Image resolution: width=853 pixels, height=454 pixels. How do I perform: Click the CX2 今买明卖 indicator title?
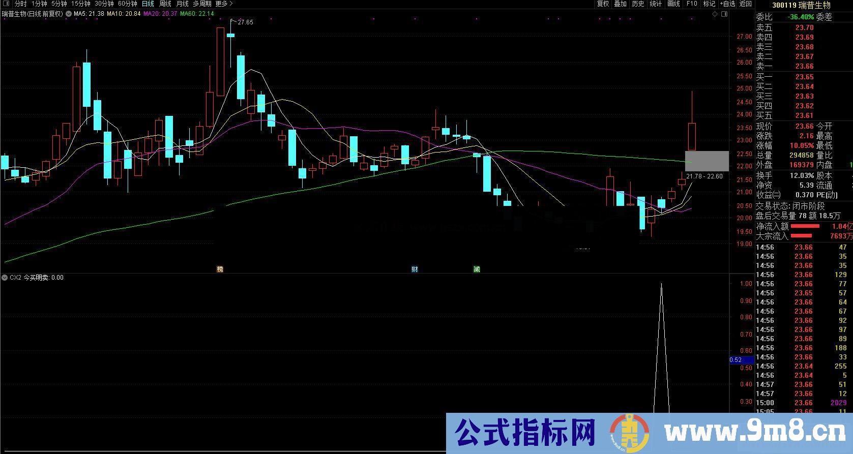[37, 278]
